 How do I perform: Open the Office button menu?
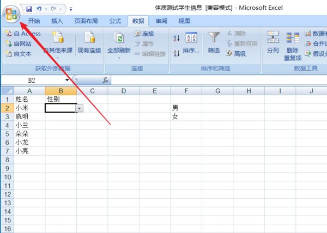coord(11,14)
